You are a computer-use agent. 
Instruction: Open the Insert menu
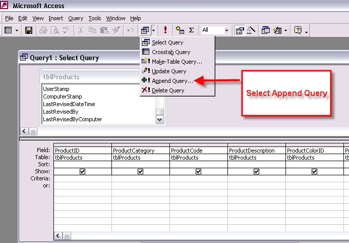click(x=56, y=18)
